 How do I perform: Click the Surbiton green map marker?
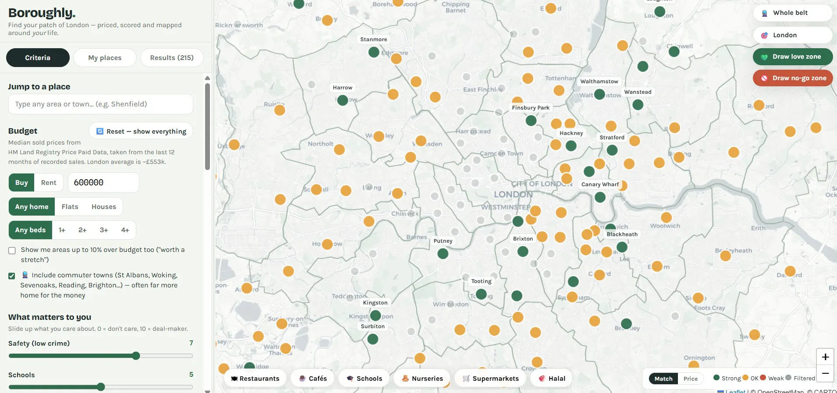373,339
